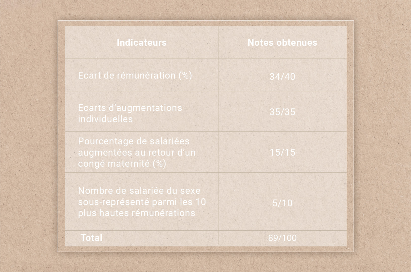This screenshot has width=411, height=272.
Task: Select the "Ecarts d'augmentations" text line
Action: click(x=130, y=108)
